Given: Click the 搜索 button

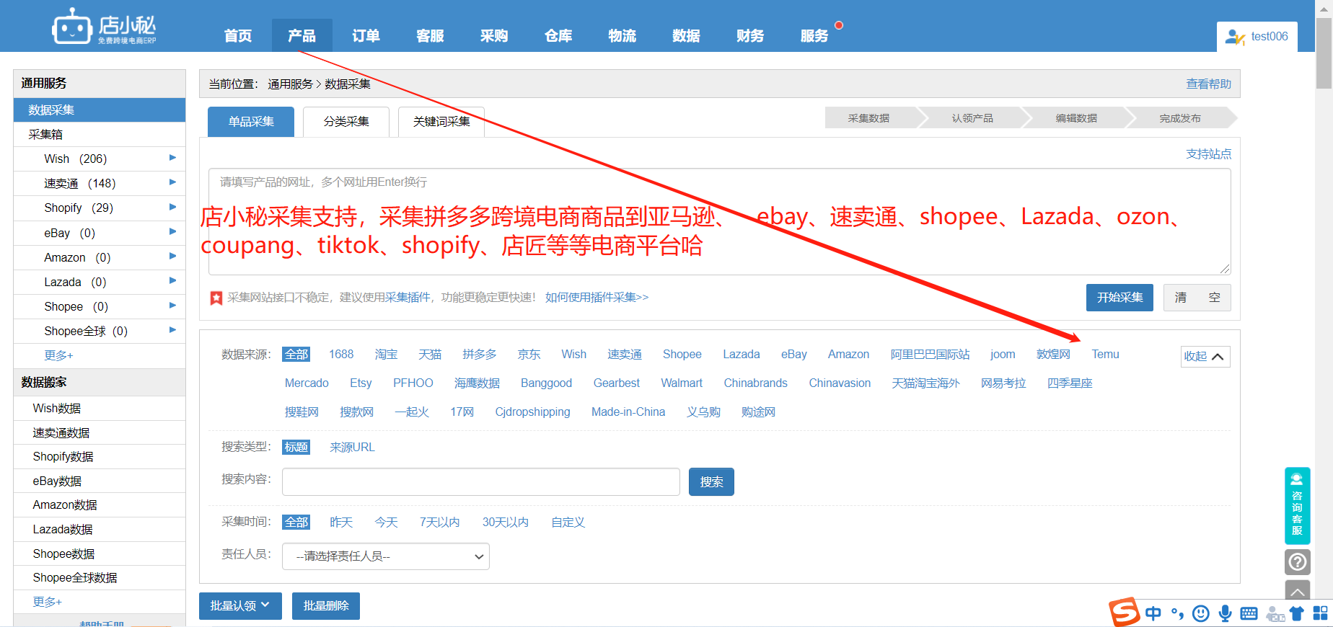Looking at the screenshot, I should tap(711, 482).
